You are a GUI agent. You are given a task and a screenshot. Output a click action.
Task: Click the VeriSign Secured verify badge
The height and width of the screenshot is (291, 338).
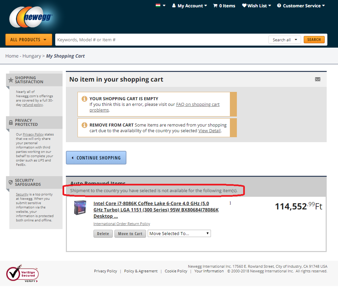pos(22,274)
